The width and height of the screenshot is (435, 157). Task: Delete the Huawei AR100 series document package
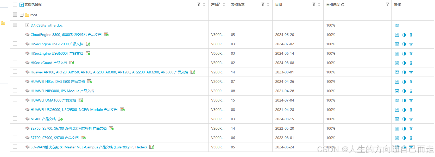411,72
